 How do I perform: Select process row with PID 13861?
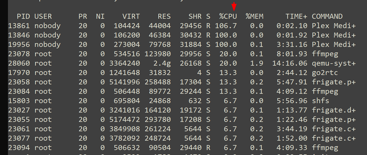point(182,26)
